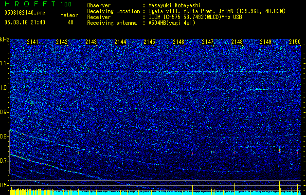306x195 pixels.
Task: Click the 2144 time marker
Action: [120, 42]
